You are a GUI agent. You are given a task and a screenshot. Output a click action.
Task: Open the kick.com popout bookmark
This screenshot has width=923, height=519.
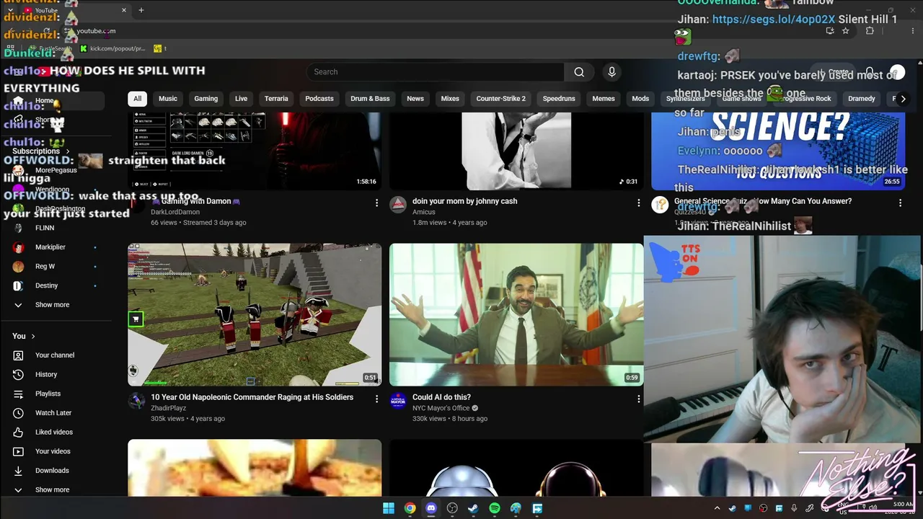tap(112, 48)
